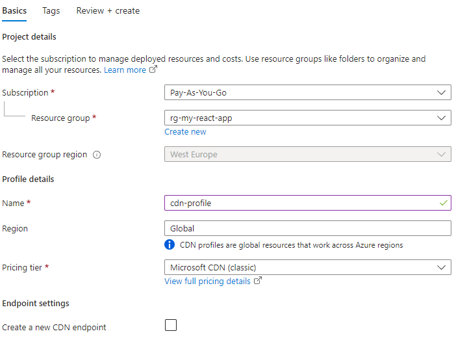The width and height of the screenshot is (454, 340).
Task: Click info icon next to Resource group region
Action: point(97,155)
